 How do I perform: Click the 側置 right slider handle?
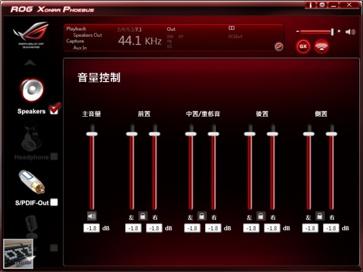[x=332, y=134]
